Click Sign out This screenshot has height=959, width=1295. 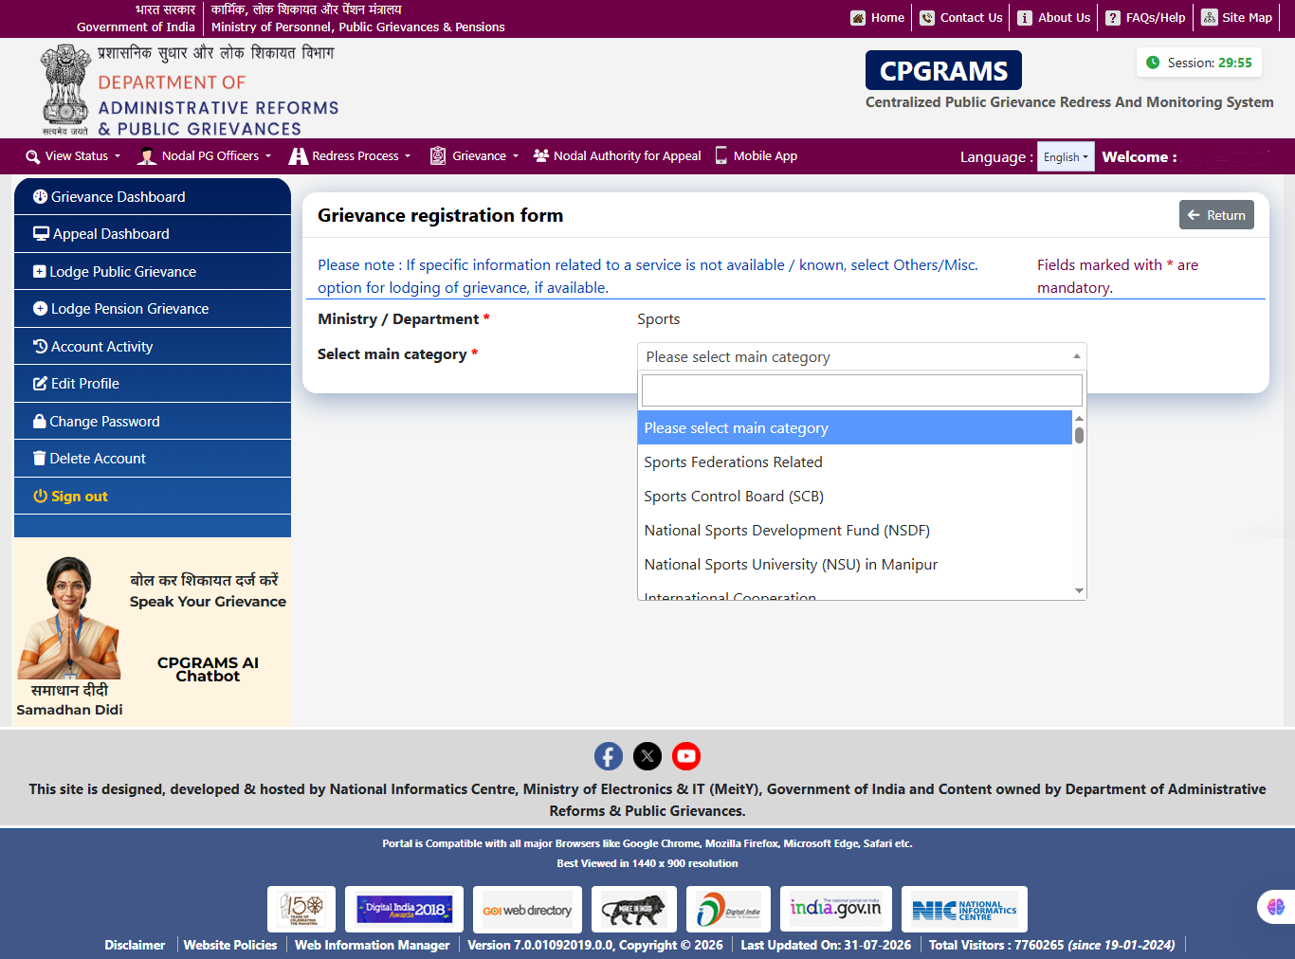153,497
